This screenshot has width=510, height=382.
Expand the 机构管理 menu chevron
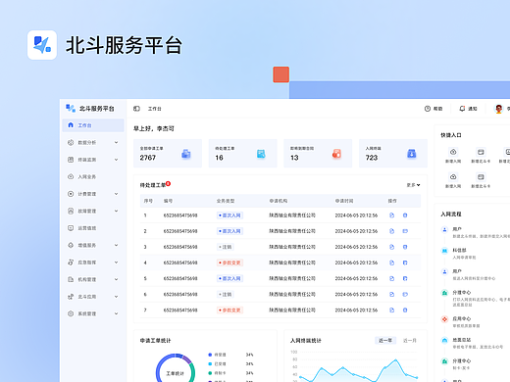[116, 279]
